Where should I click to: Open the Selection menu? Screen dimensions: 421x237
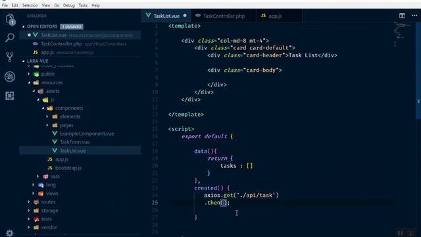[30, 5]
